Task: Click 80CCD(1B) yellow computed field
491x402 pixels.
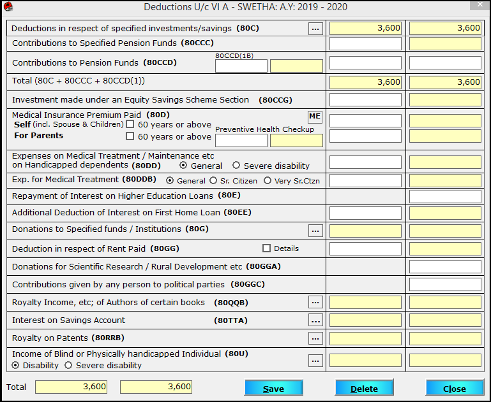Action: (296, 66)
